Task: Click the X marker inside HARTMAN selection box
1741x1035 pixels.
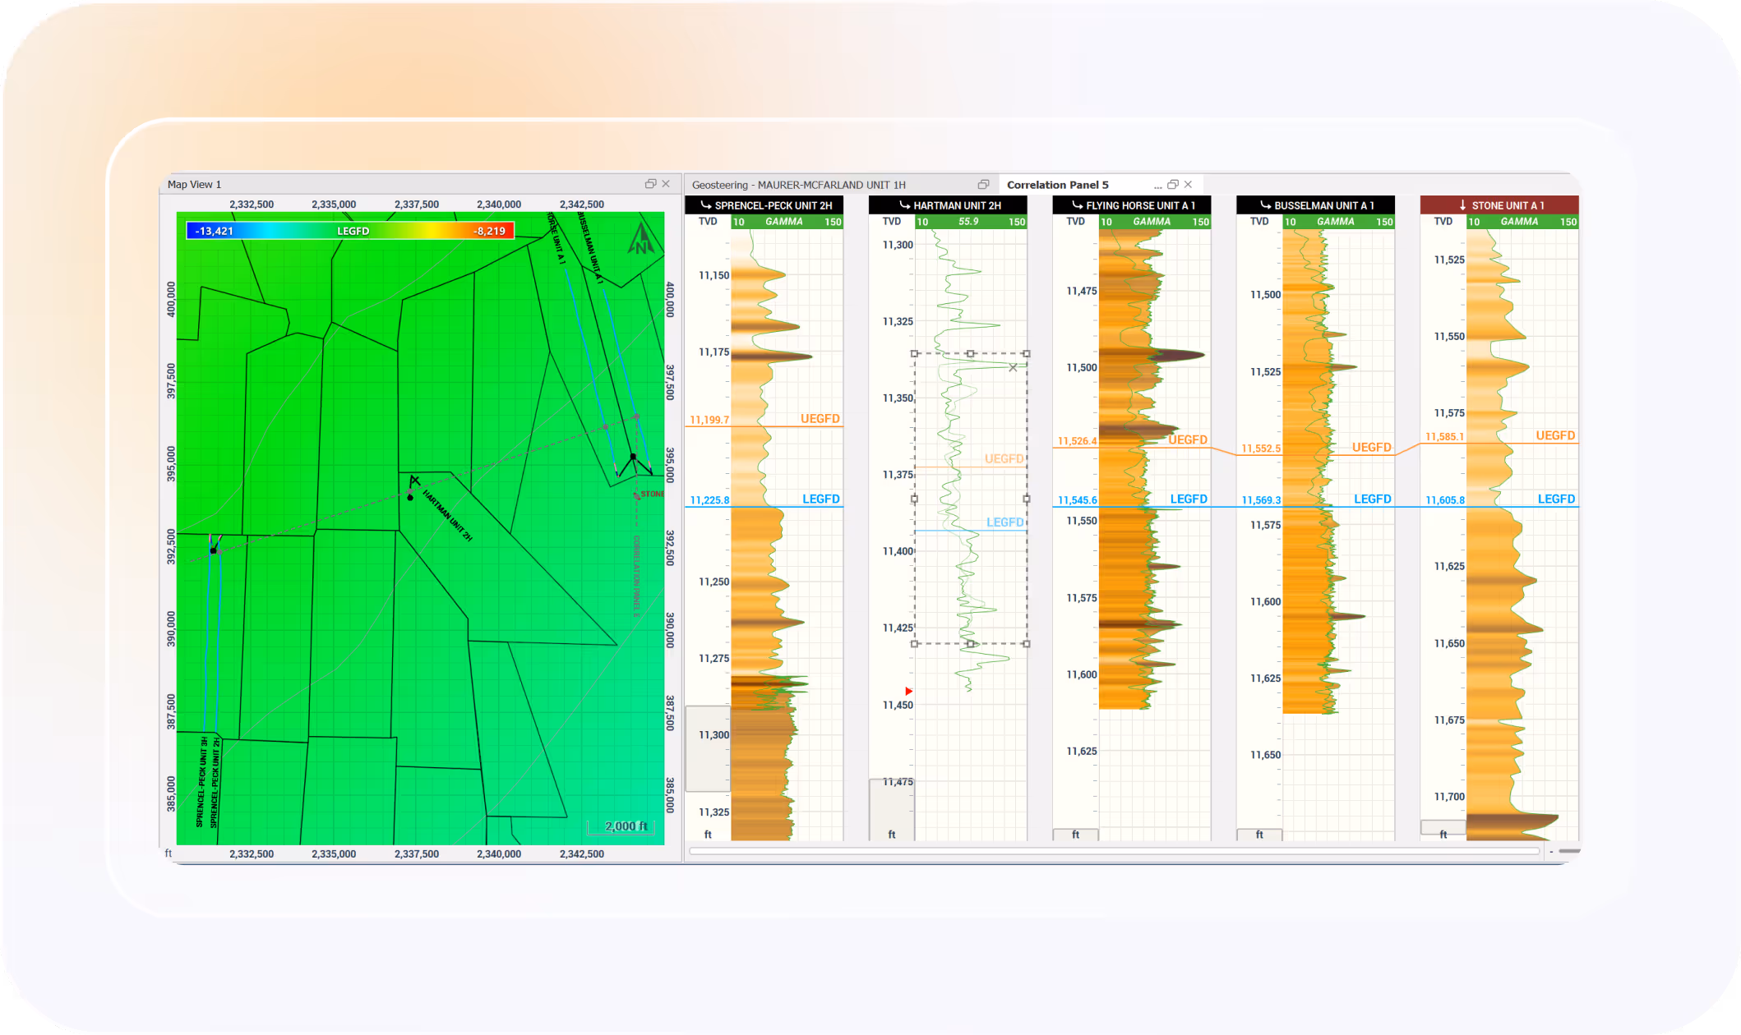Action: tap(1013, 368)
